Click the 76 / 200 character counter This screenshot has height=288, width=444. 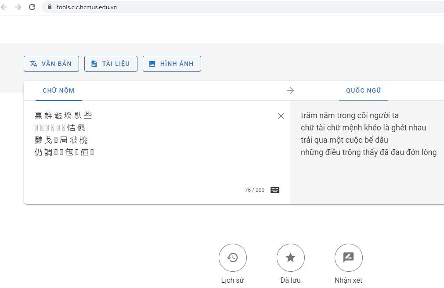tap(255, 190)
